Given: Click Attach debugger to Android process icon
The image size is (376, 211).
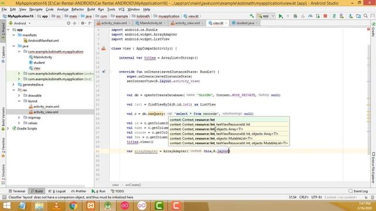Looking at the screenshot, I should pyautogui.click(x=318, y=16).
